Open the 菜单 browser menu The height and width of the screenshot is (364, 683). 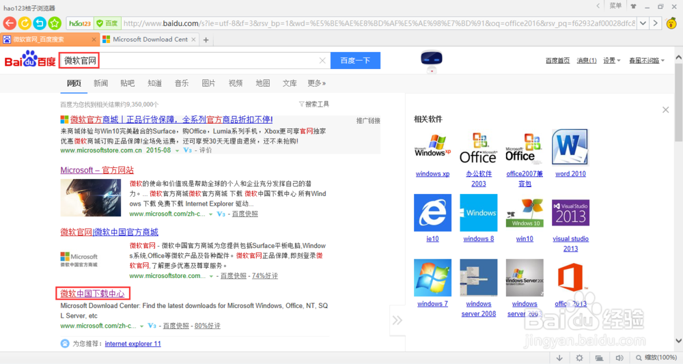pyautogui.click(x=615, y=5)
